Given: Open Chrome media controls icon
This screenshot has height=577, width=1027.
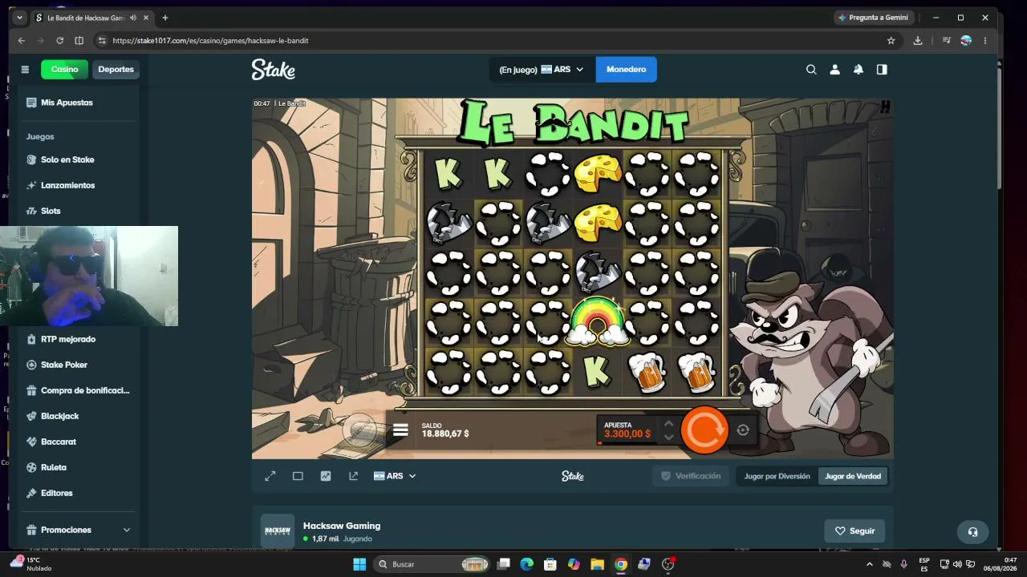Looking at the screenshot, I should click(947, 41).
